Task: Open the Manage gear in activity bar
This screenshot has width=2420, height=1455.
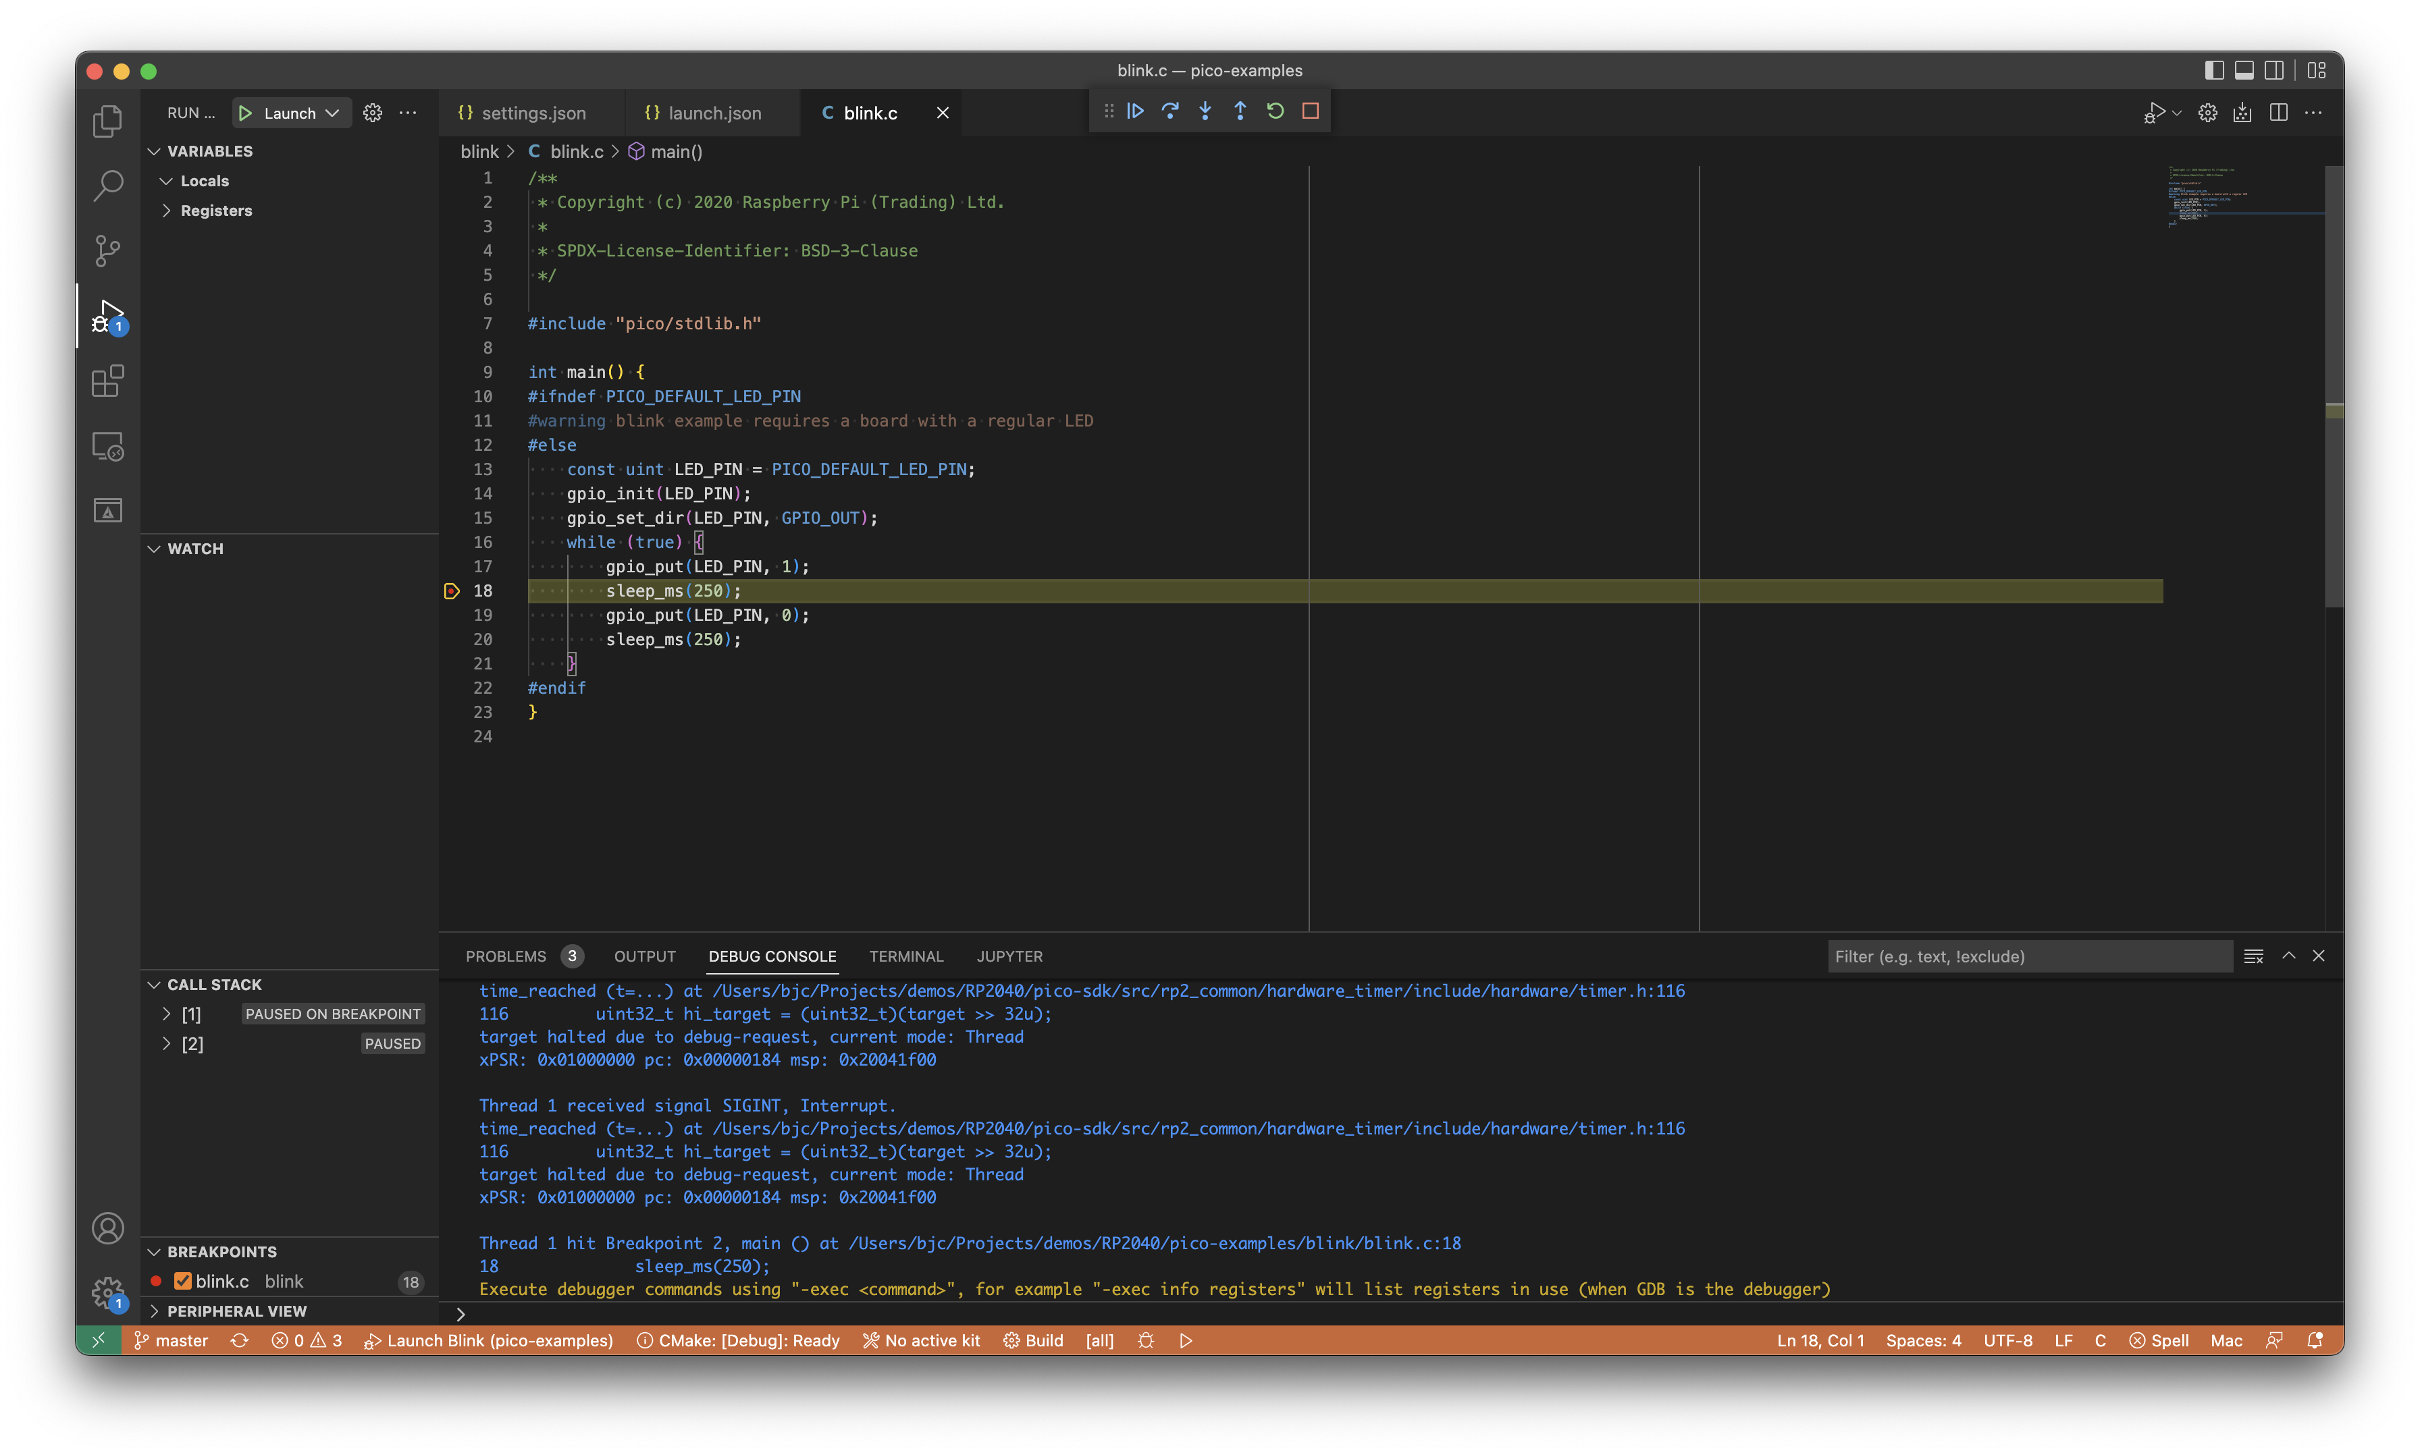Action: pyautogui.click(x=108, y=1293)
